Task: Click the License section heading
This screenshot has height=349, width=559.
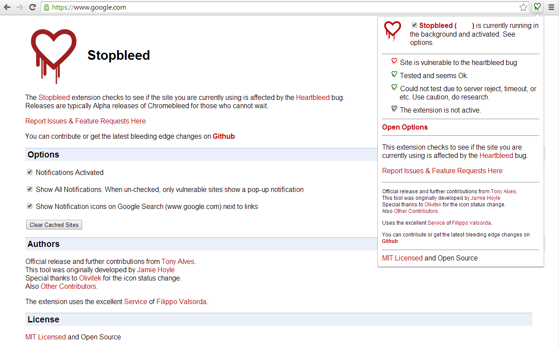Action: pyautogui.click(x=43, y=320)
